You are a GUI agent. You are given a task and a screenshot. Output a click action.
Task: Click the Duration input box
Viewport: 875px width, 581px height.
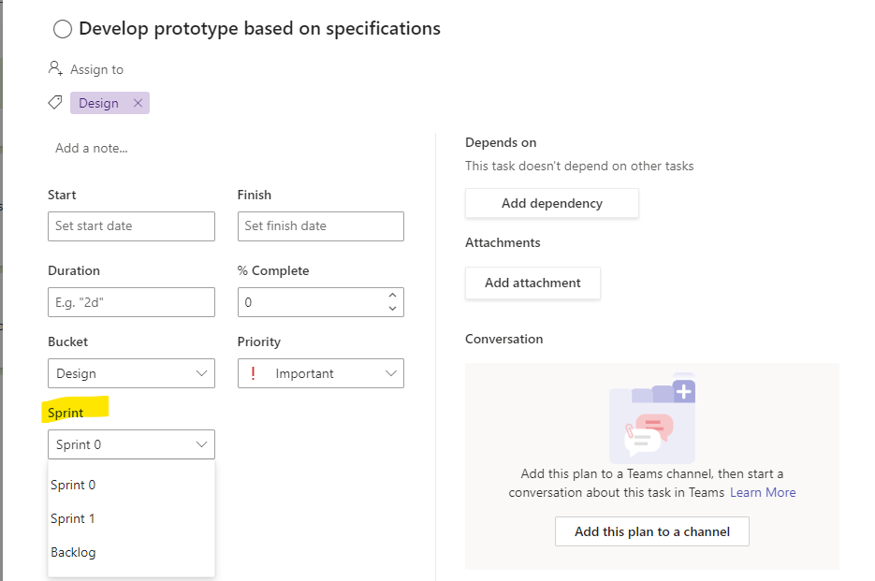tap(131, 302)
